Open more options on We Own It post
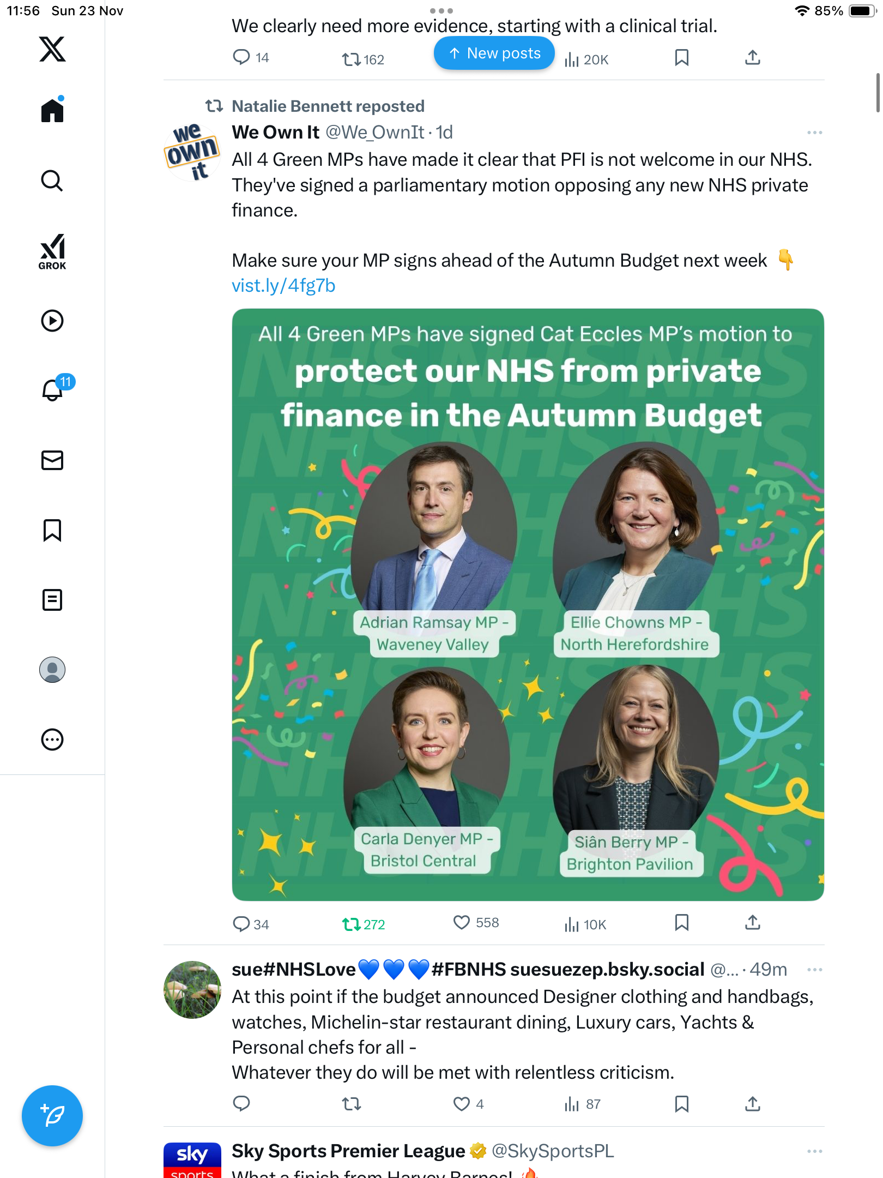 [814, 133]
